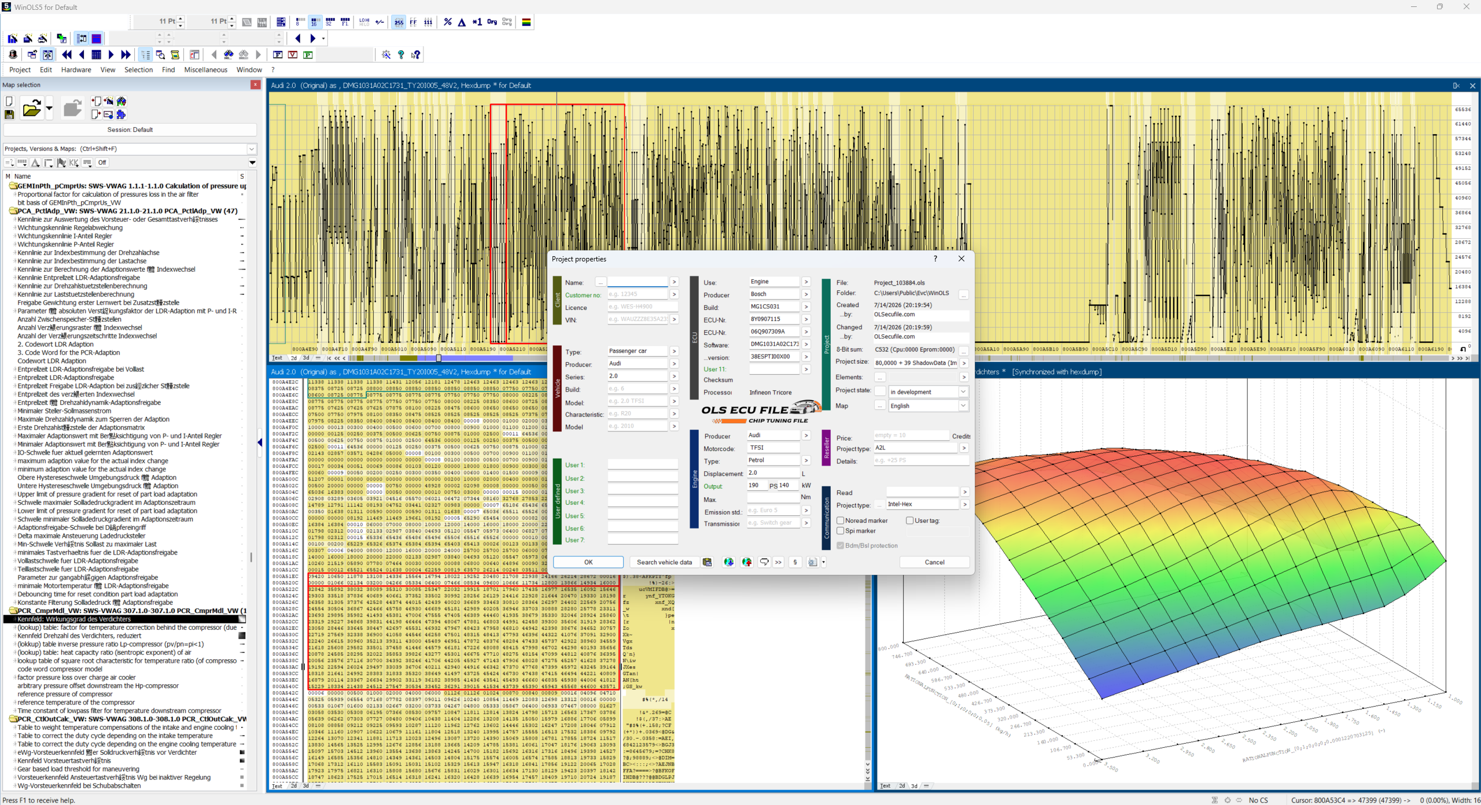Open the Projects, Versions & Maps dropdown

pos(252,149)
